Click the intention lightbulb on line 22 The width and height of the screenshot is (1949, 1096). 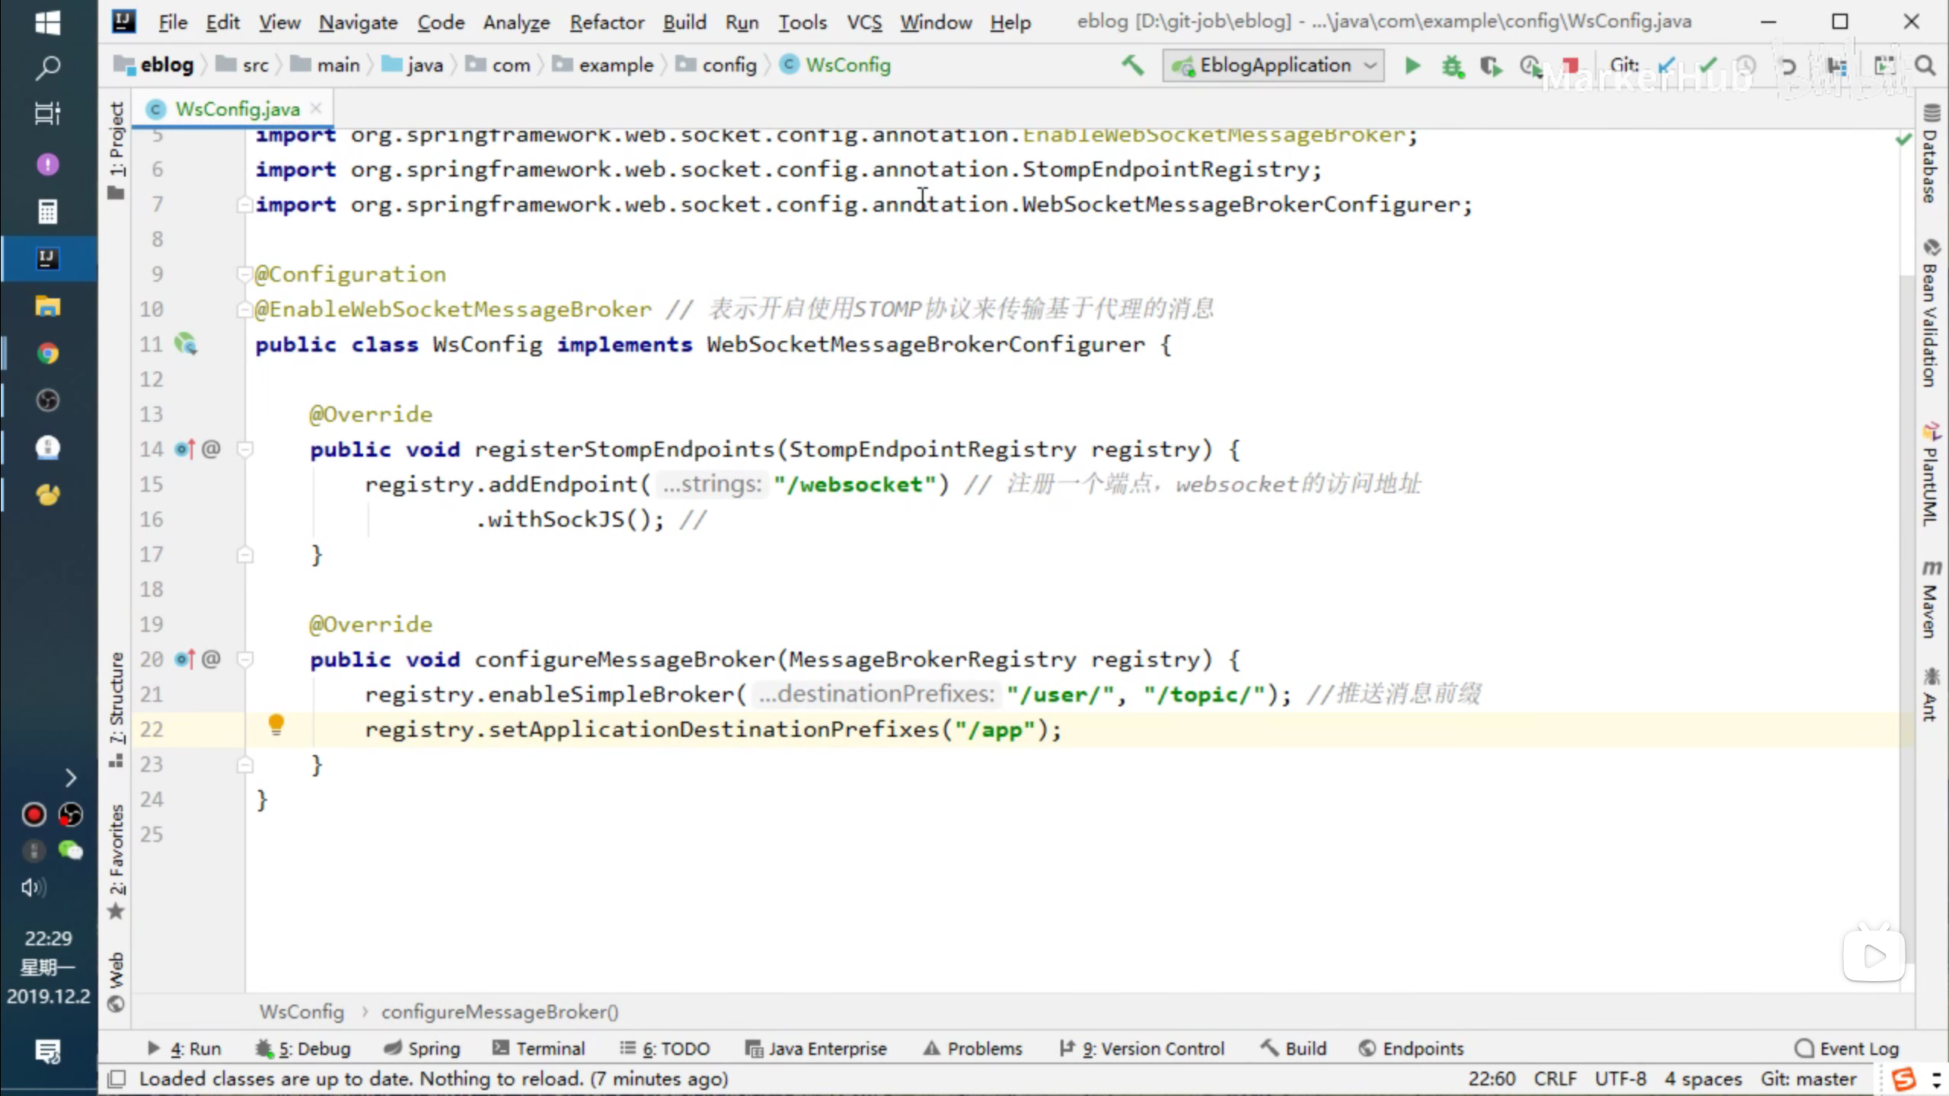(x=276, y=725)
